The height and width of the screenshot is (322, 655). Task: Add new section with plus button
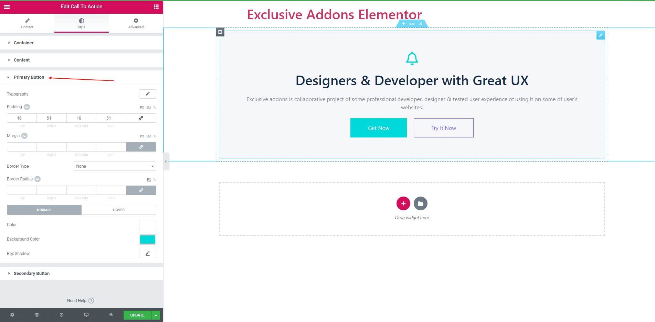[x=403, y=203]
